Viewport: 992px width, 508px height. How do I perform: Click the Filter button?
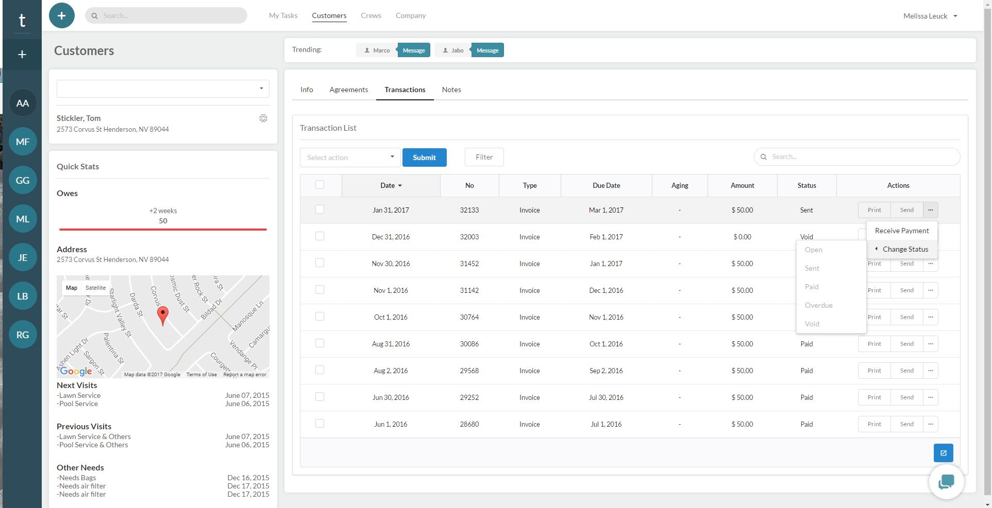click(x=484, y=157)
